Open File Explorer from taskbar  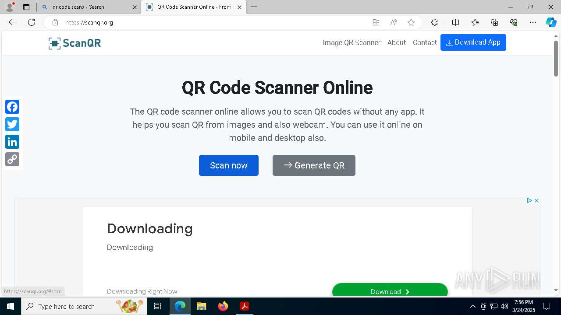tap(201, 306)
